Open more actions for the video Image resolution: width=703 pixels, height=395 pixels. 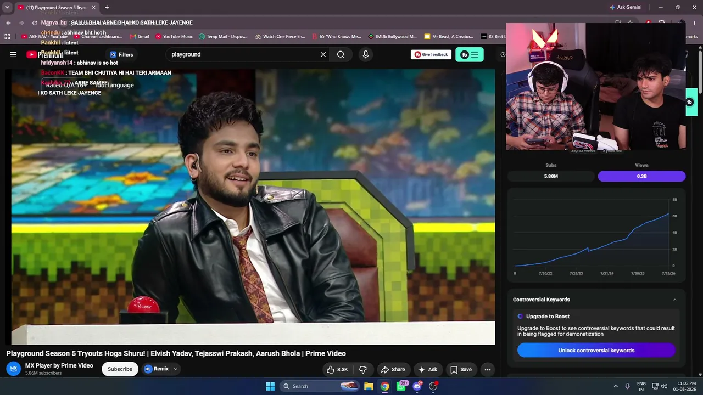tap(487, 369)
